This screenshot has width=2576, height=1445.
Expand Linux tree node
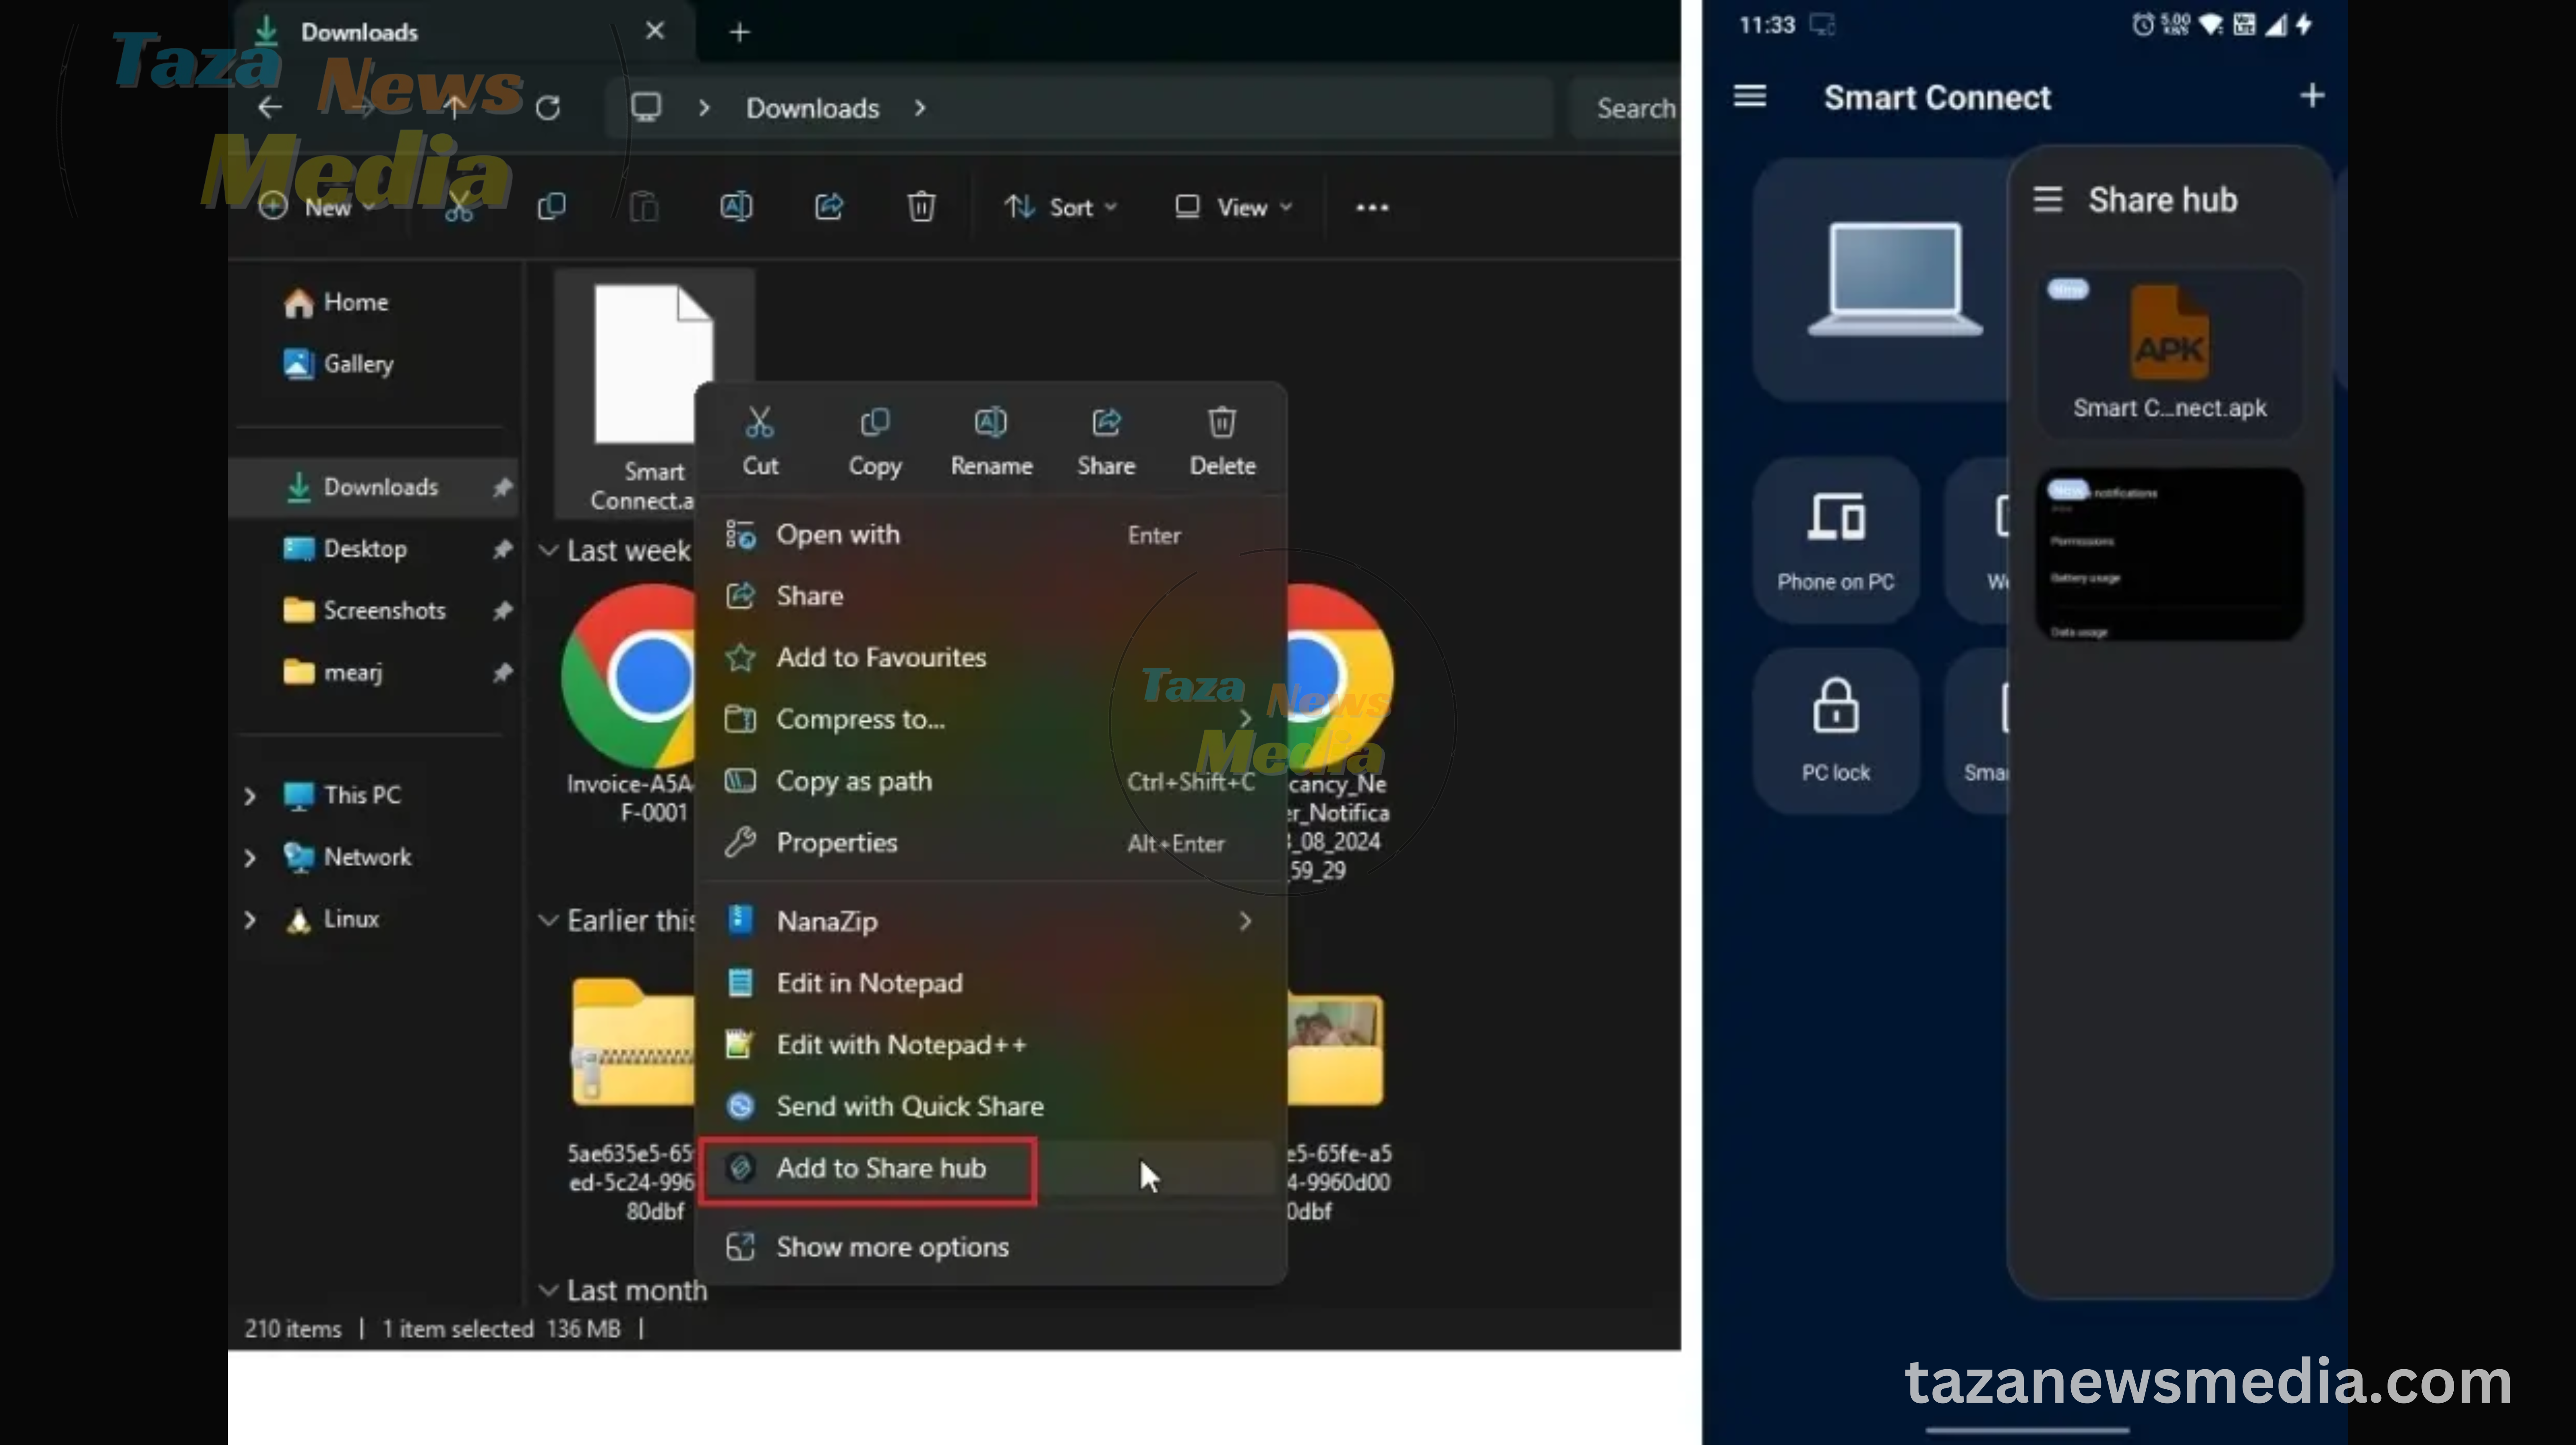tap(250, 919)
